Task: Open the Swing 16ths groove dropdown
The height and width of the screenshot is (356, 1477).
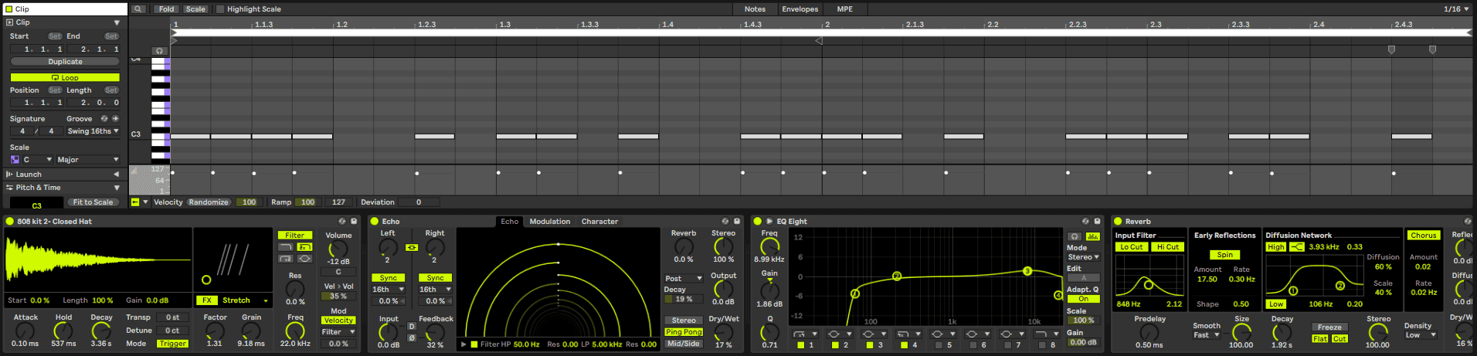Action: [93, 131]
